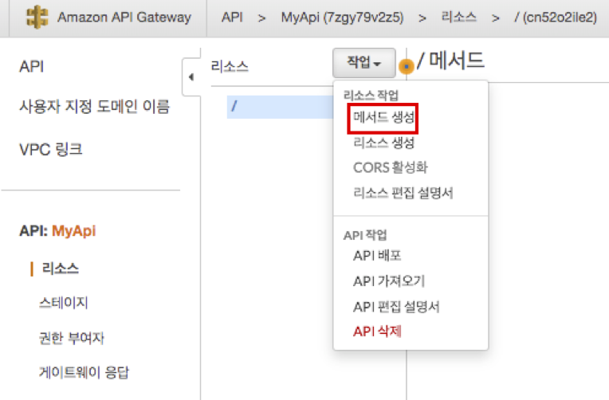
Task: Choose 리소스 생성 menu entry
Action: click(x=383, y=143)
